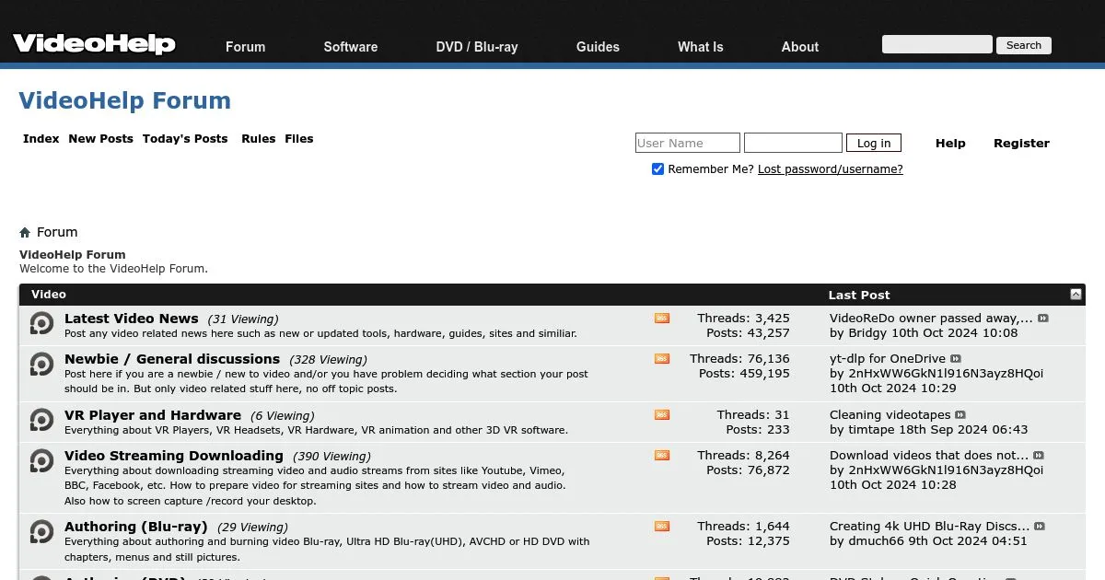Viewport: 1105px width, 580px height.
Task: Open RSS feed for VR Player and Hardware
Action: pyautogui.click(x=662, y=415)
